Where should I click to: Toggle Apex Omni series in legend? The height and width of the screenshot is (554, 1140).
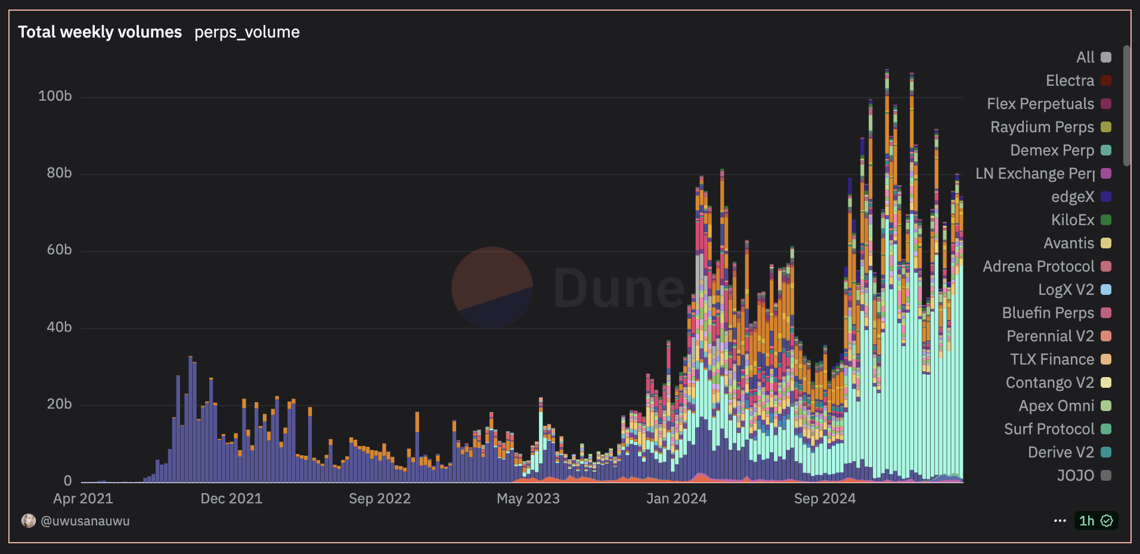click(1064, 406)
